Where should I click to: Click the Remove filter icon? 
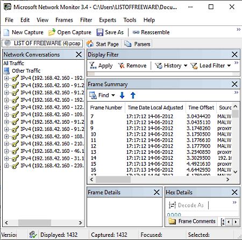[x=121, y=66]
